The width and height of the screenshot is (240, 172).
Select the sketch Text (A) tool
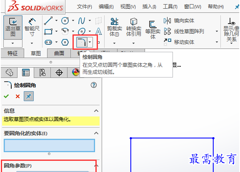tap(98, 31)
